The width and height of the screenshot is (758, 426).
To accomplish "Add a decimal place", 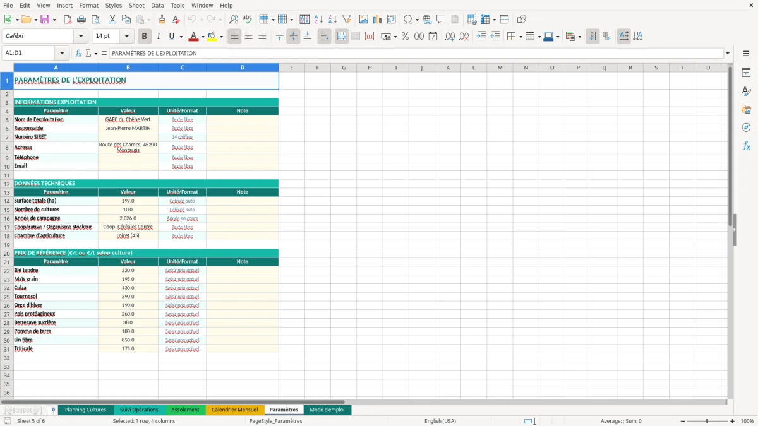I will [450, 37].
